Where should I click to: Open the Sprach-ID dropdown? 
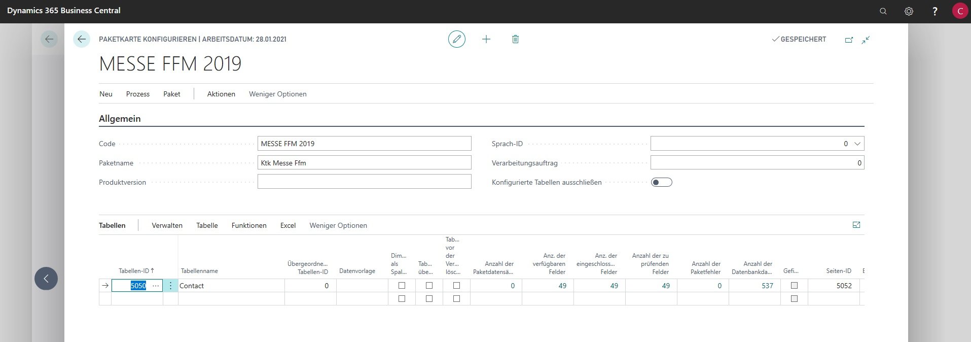pos(857,144)
